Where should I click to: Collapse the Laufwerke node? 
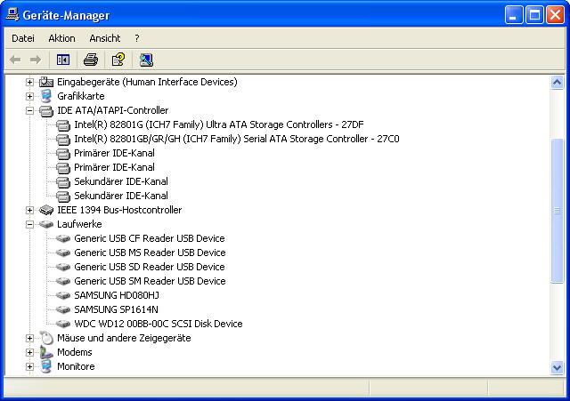click(x=29, y=224)
